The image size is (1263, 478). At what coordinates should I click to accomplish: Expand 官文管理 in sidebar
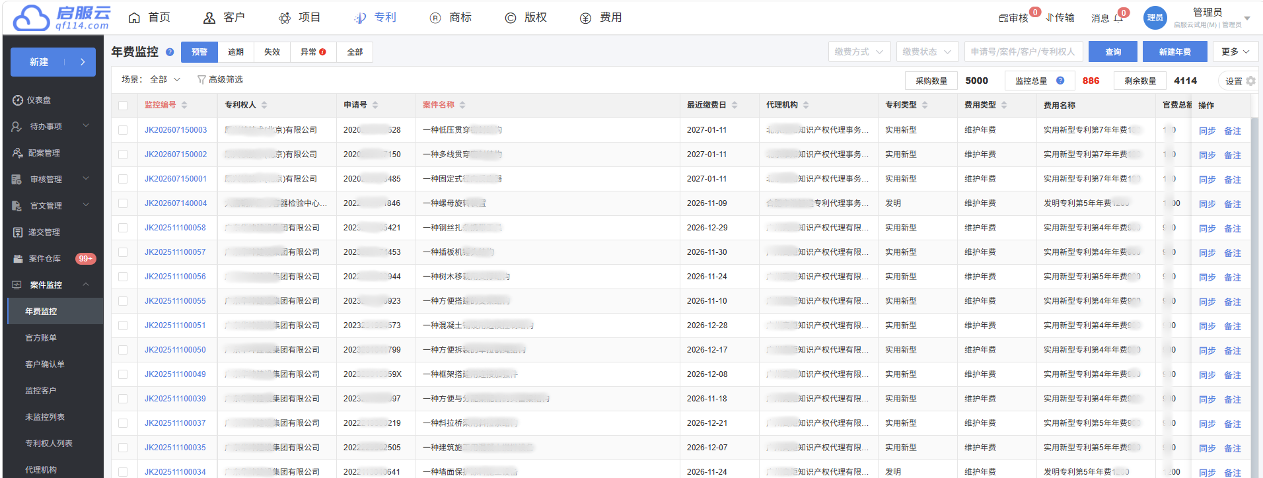click(x=86, y=205)
